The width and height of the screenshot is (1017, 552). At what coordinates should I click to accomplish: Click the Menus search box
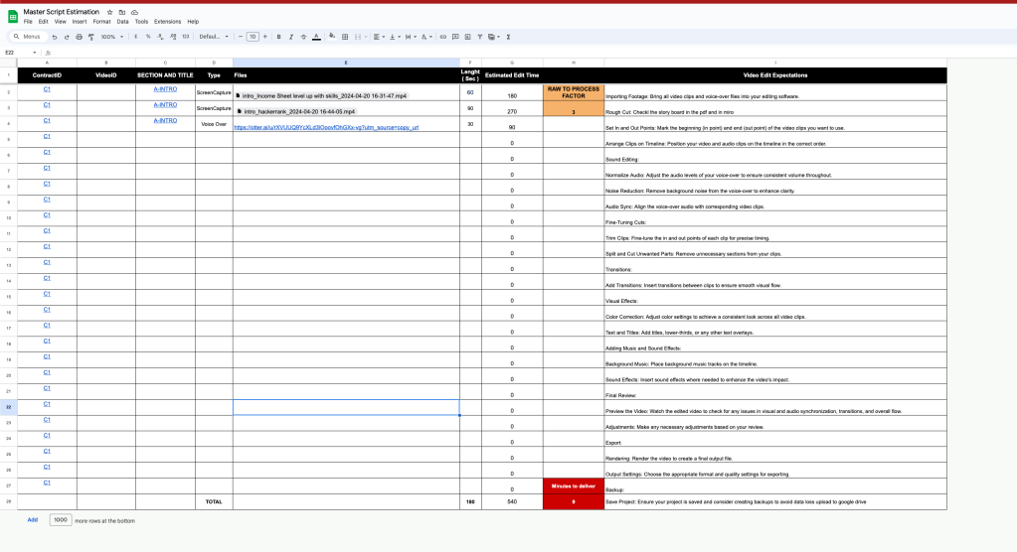pyautogui.click(x=28, y=37)
